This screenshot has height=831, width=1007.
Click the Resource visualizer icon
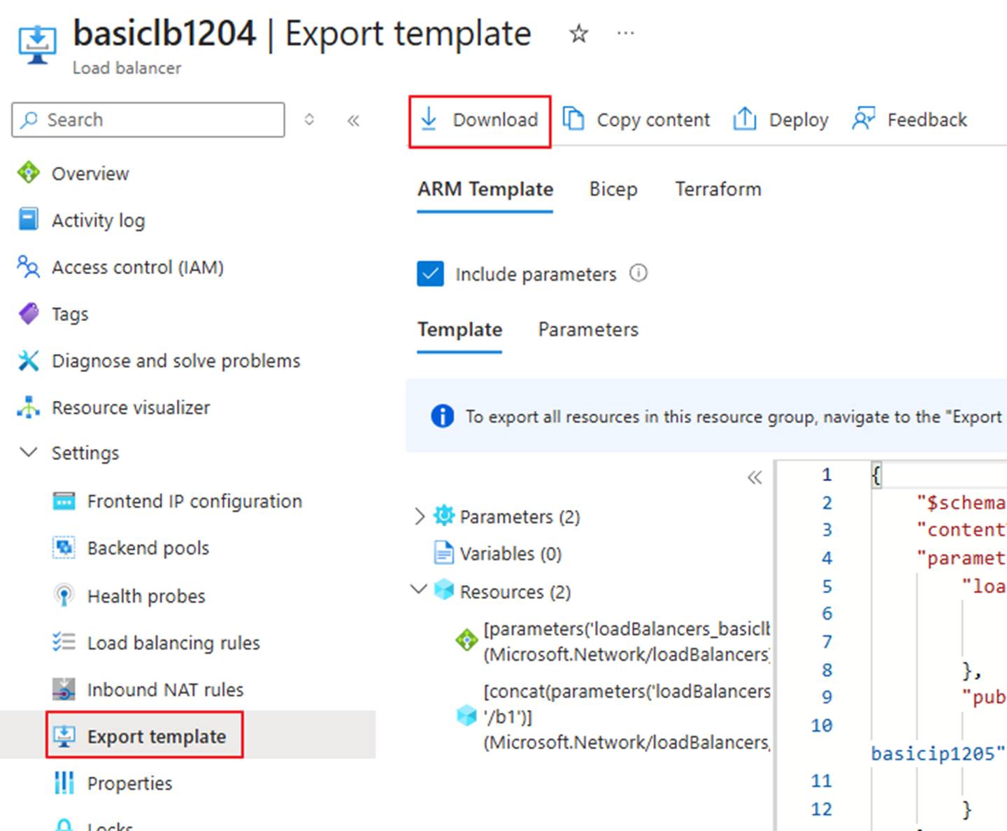click(29, 407)
